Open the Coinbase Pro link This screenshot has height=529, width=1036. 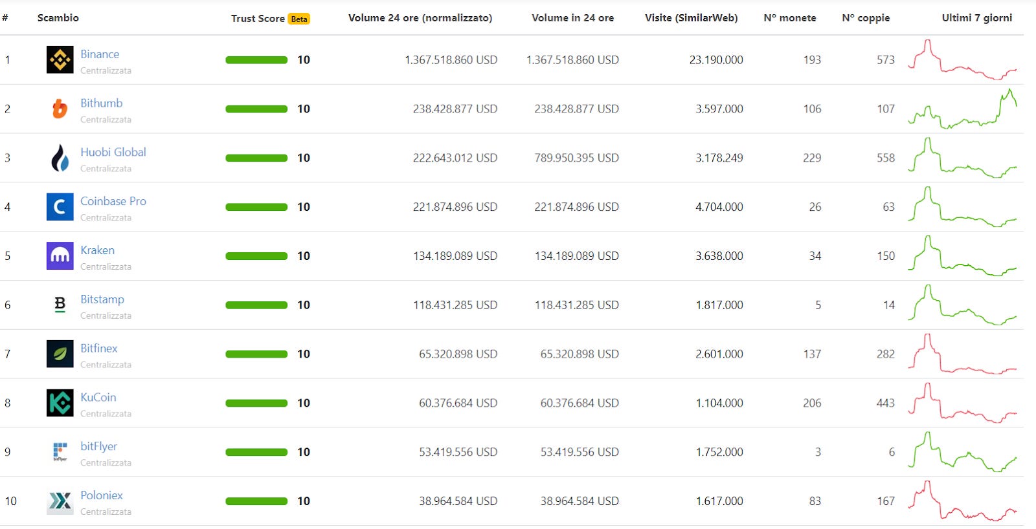(113, 201)
